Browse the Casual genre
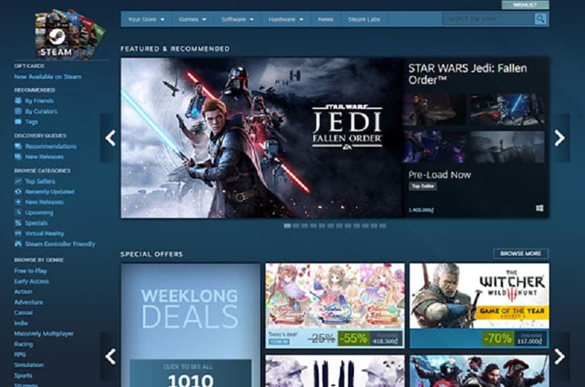Image resolution: width=585 pixels, height=387 pixels. (23, 312)
